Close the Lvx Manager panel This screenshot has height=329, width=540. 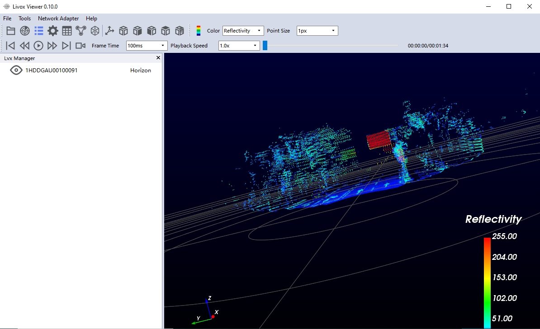pos(158,58)
